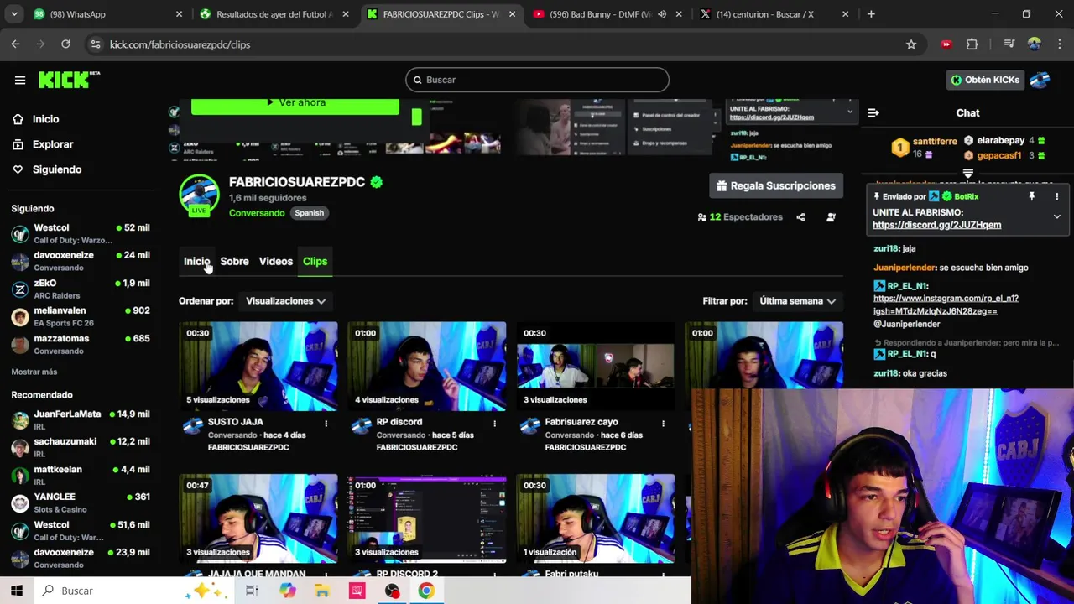Open the discord.gg link in pinned message
Screen dimensions: 1074x604
tap(936, 225)
